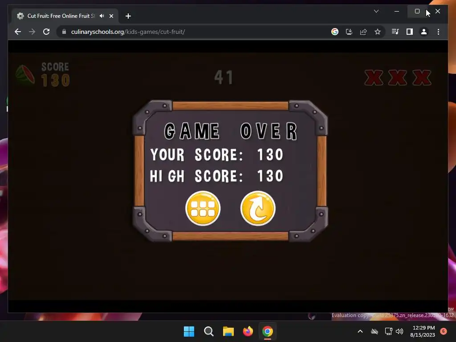Open a new tab with the plus button

click(x=128, y=16)
